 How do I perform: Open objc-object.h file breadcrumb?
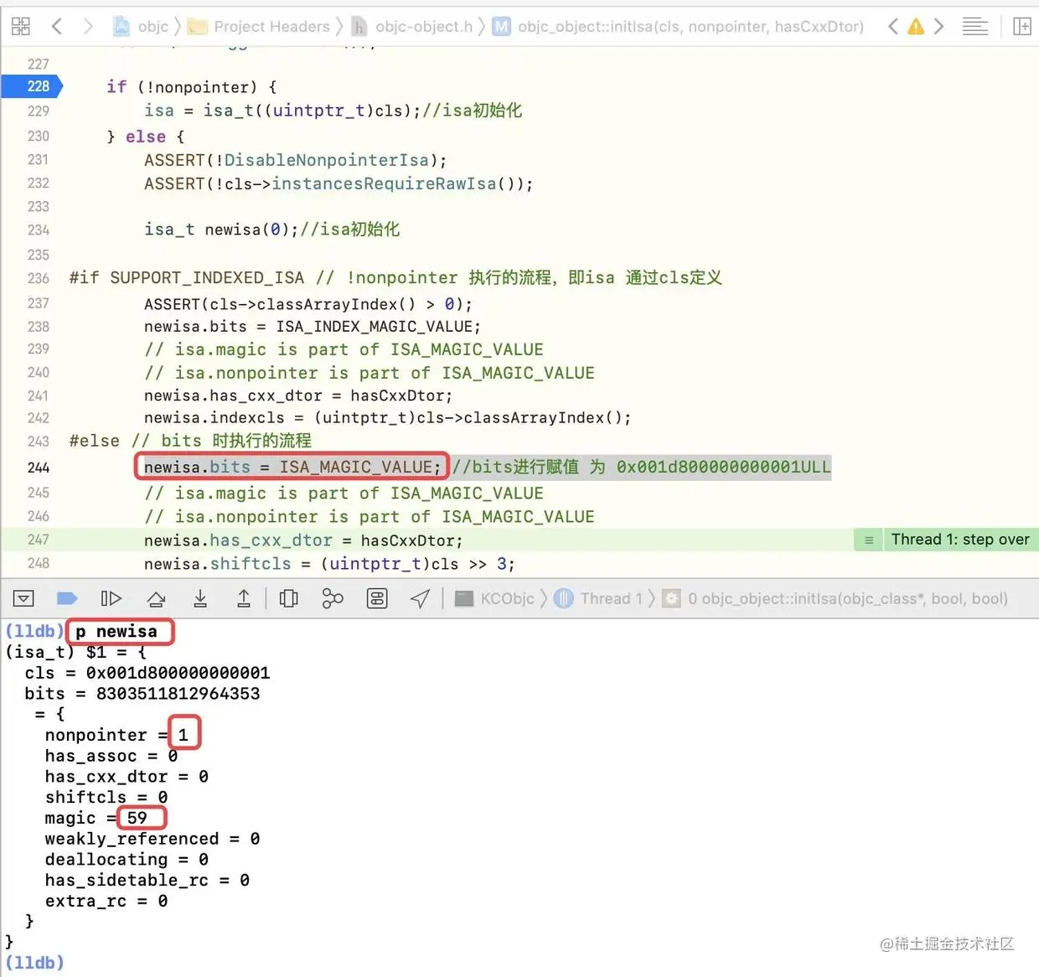(x=411, y=27)
